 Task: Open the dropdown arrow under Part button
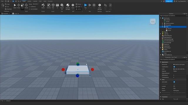point(53,9)
